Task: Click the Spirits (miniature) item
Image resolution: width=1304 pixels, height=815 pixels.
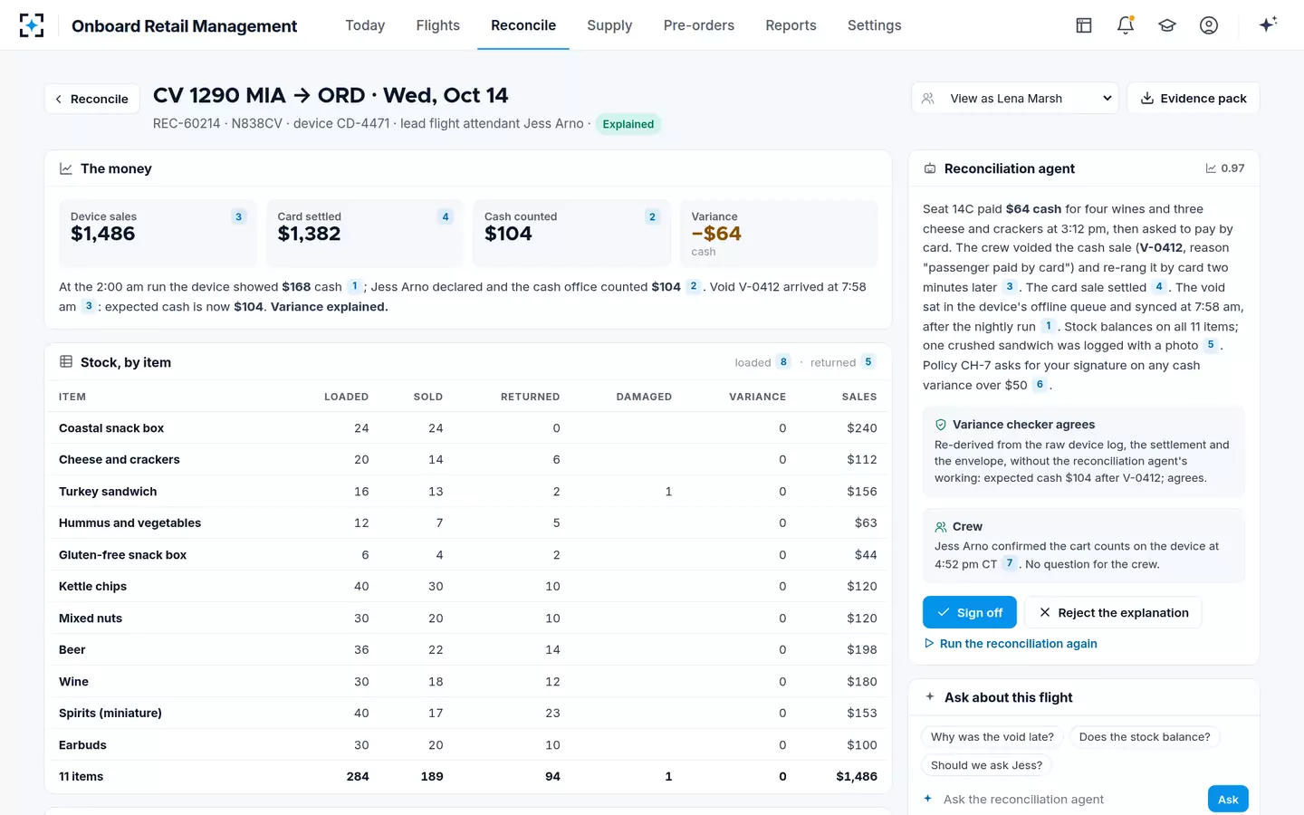Action: (110, 714)
